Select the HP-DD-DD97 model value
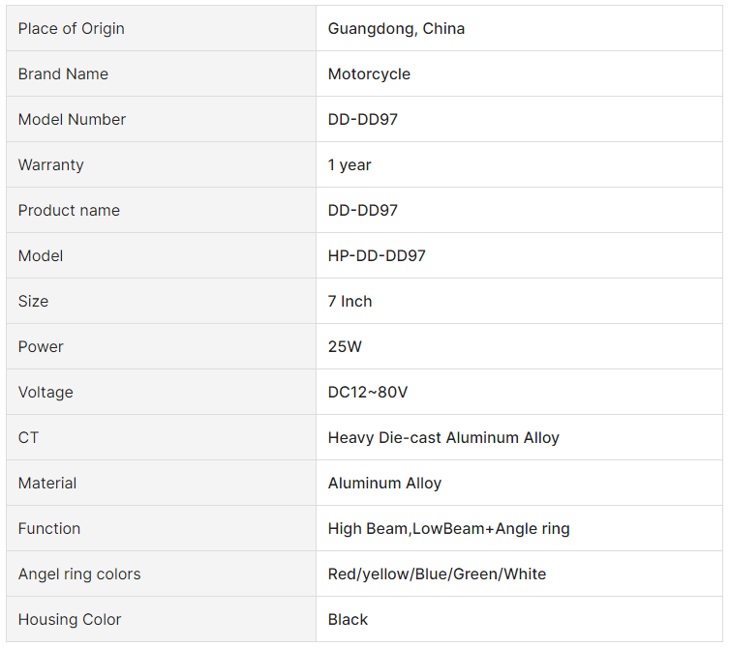730x648 pixels. [x=377, y=256]
